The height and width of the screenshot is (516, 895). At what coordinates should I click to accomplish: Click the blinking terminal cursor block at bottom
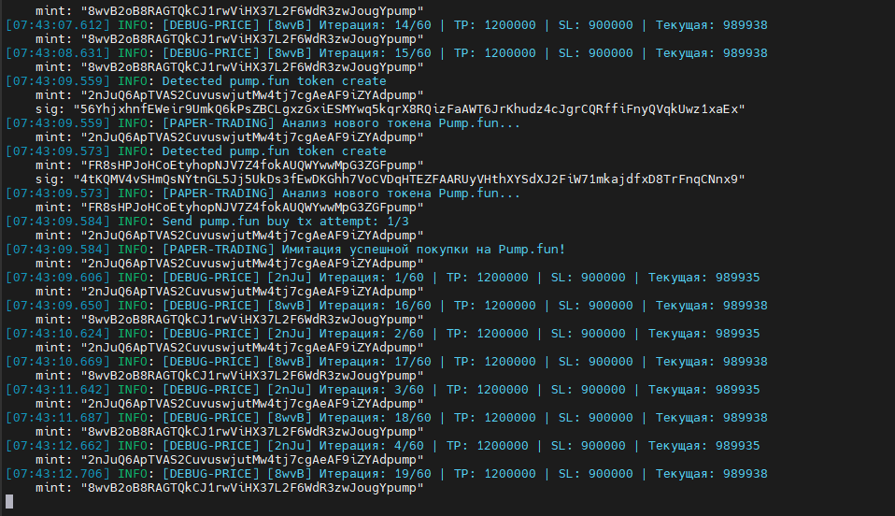9,502
